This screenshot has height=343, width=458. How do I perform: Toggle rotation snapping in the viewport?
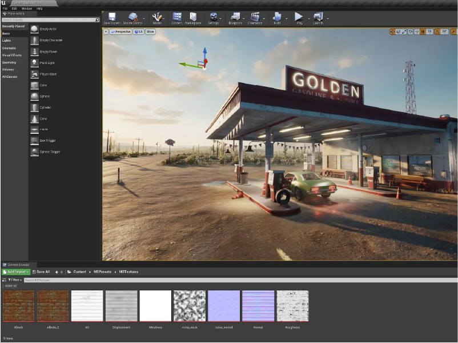pos(437,31)
